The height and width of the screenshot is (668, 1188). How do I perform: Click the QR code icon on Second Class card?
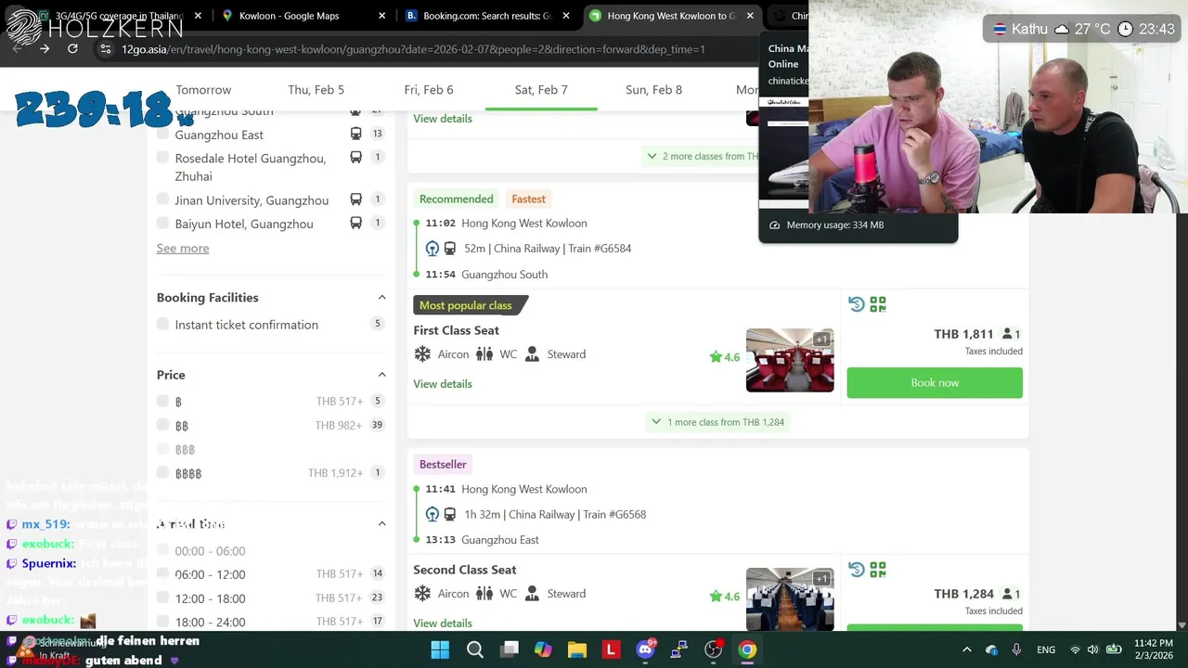click(878, 570)
